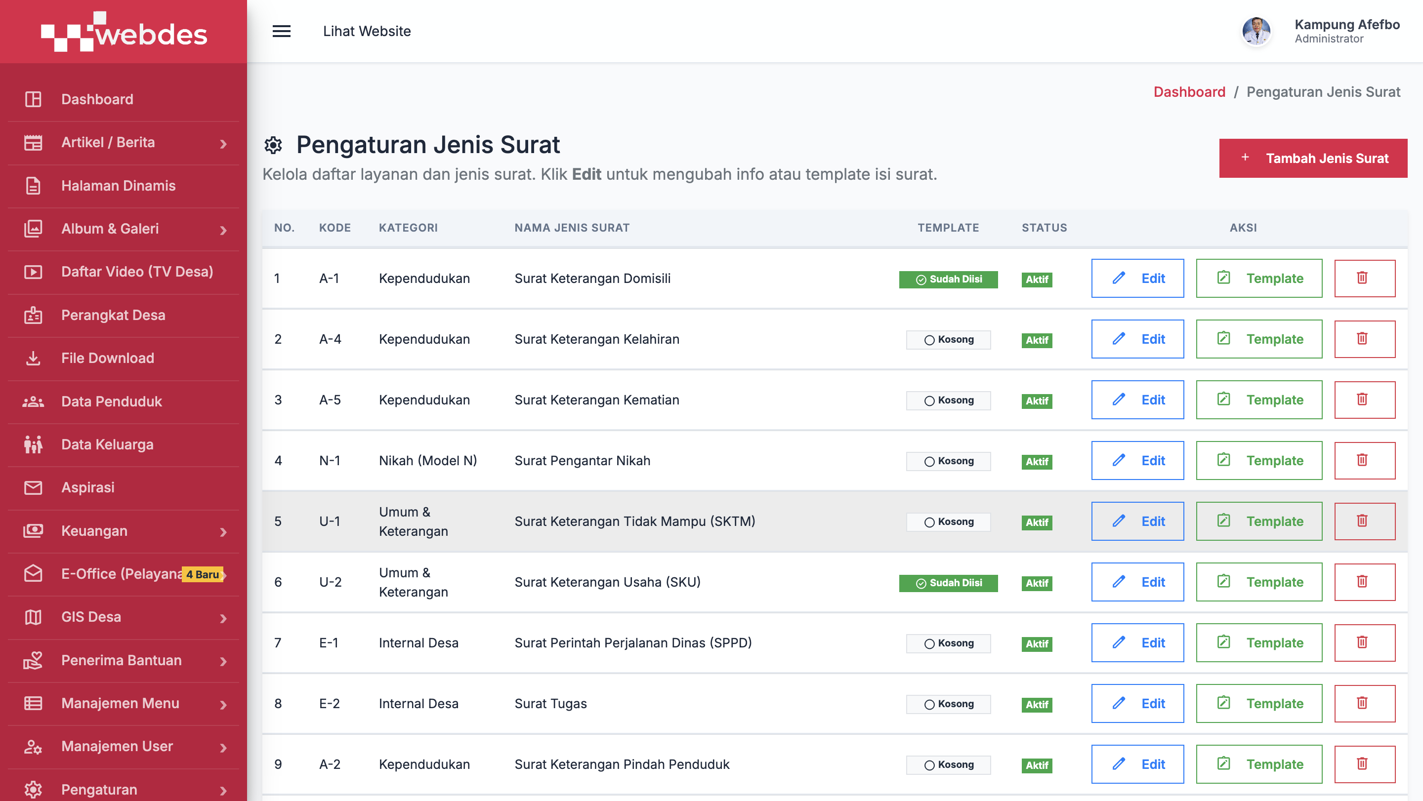This screenshot has width=1423, height=801.
Task: Click the File Download sidebar icon
Action: coord(33,358)
